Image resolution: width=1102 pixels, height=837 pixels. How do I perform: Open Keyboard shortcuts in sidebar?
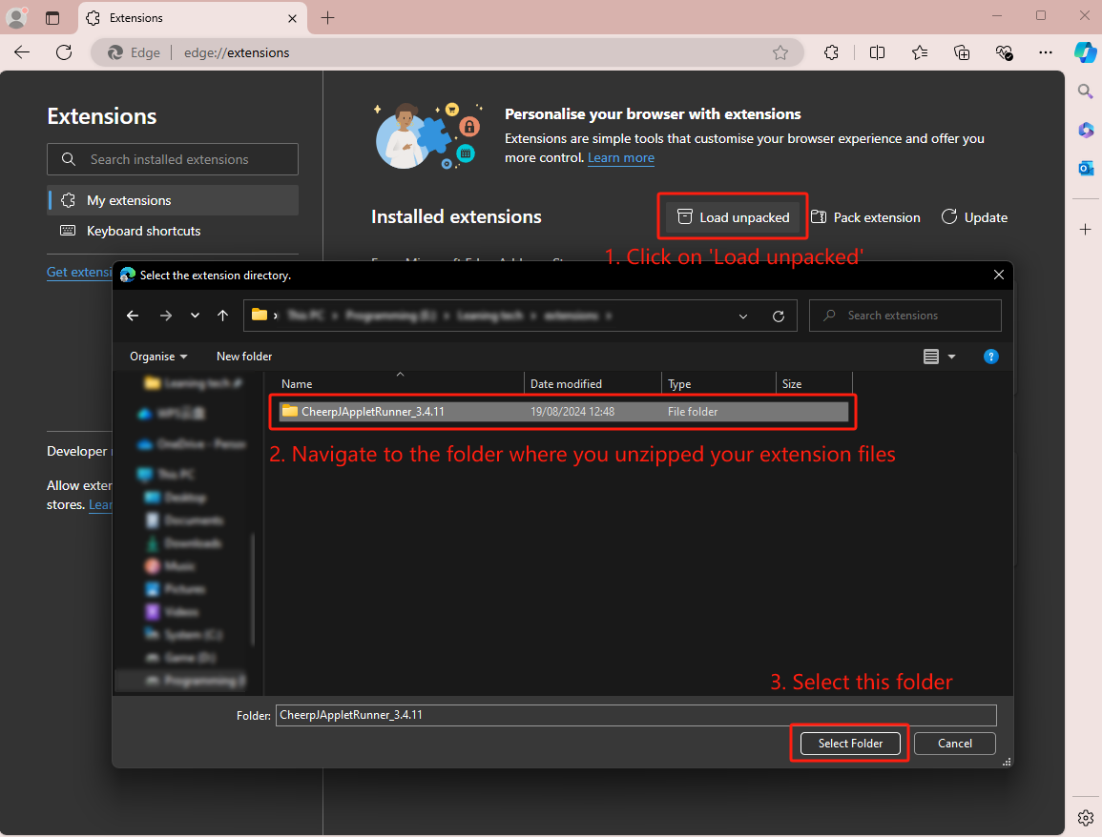click(x=143, y=231)
